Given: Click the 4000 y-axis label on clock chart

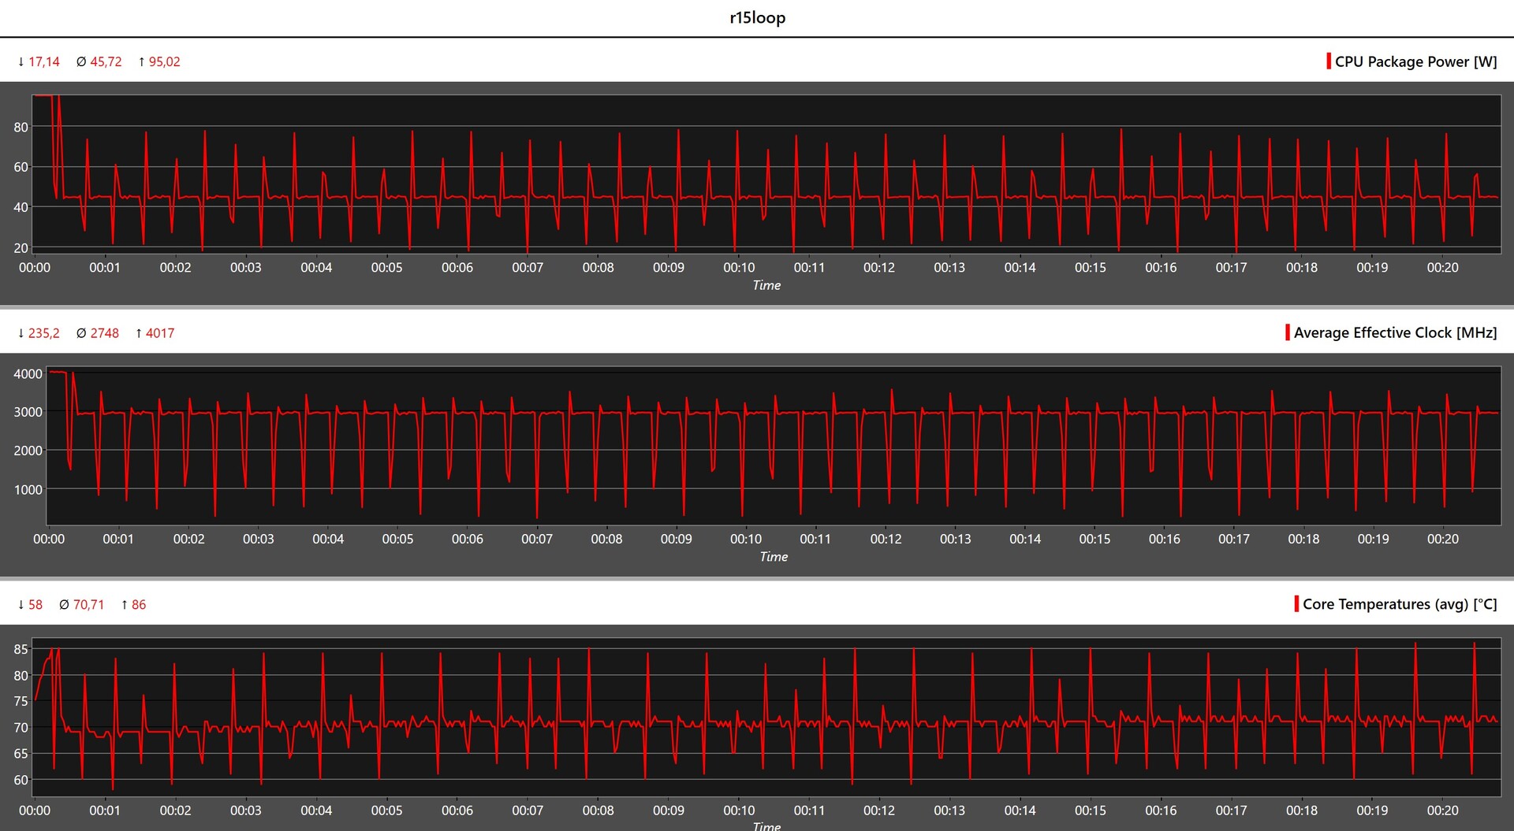Looking at the screenshot, I should [x=28, y=374].
